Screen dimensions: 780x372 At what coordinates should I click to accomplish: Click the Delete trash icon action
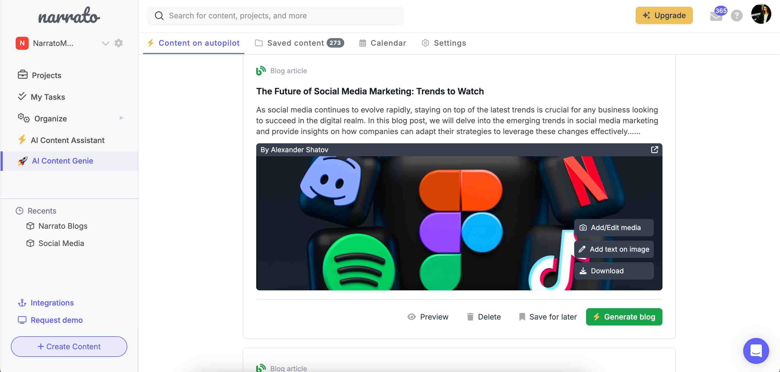[470, 317]
